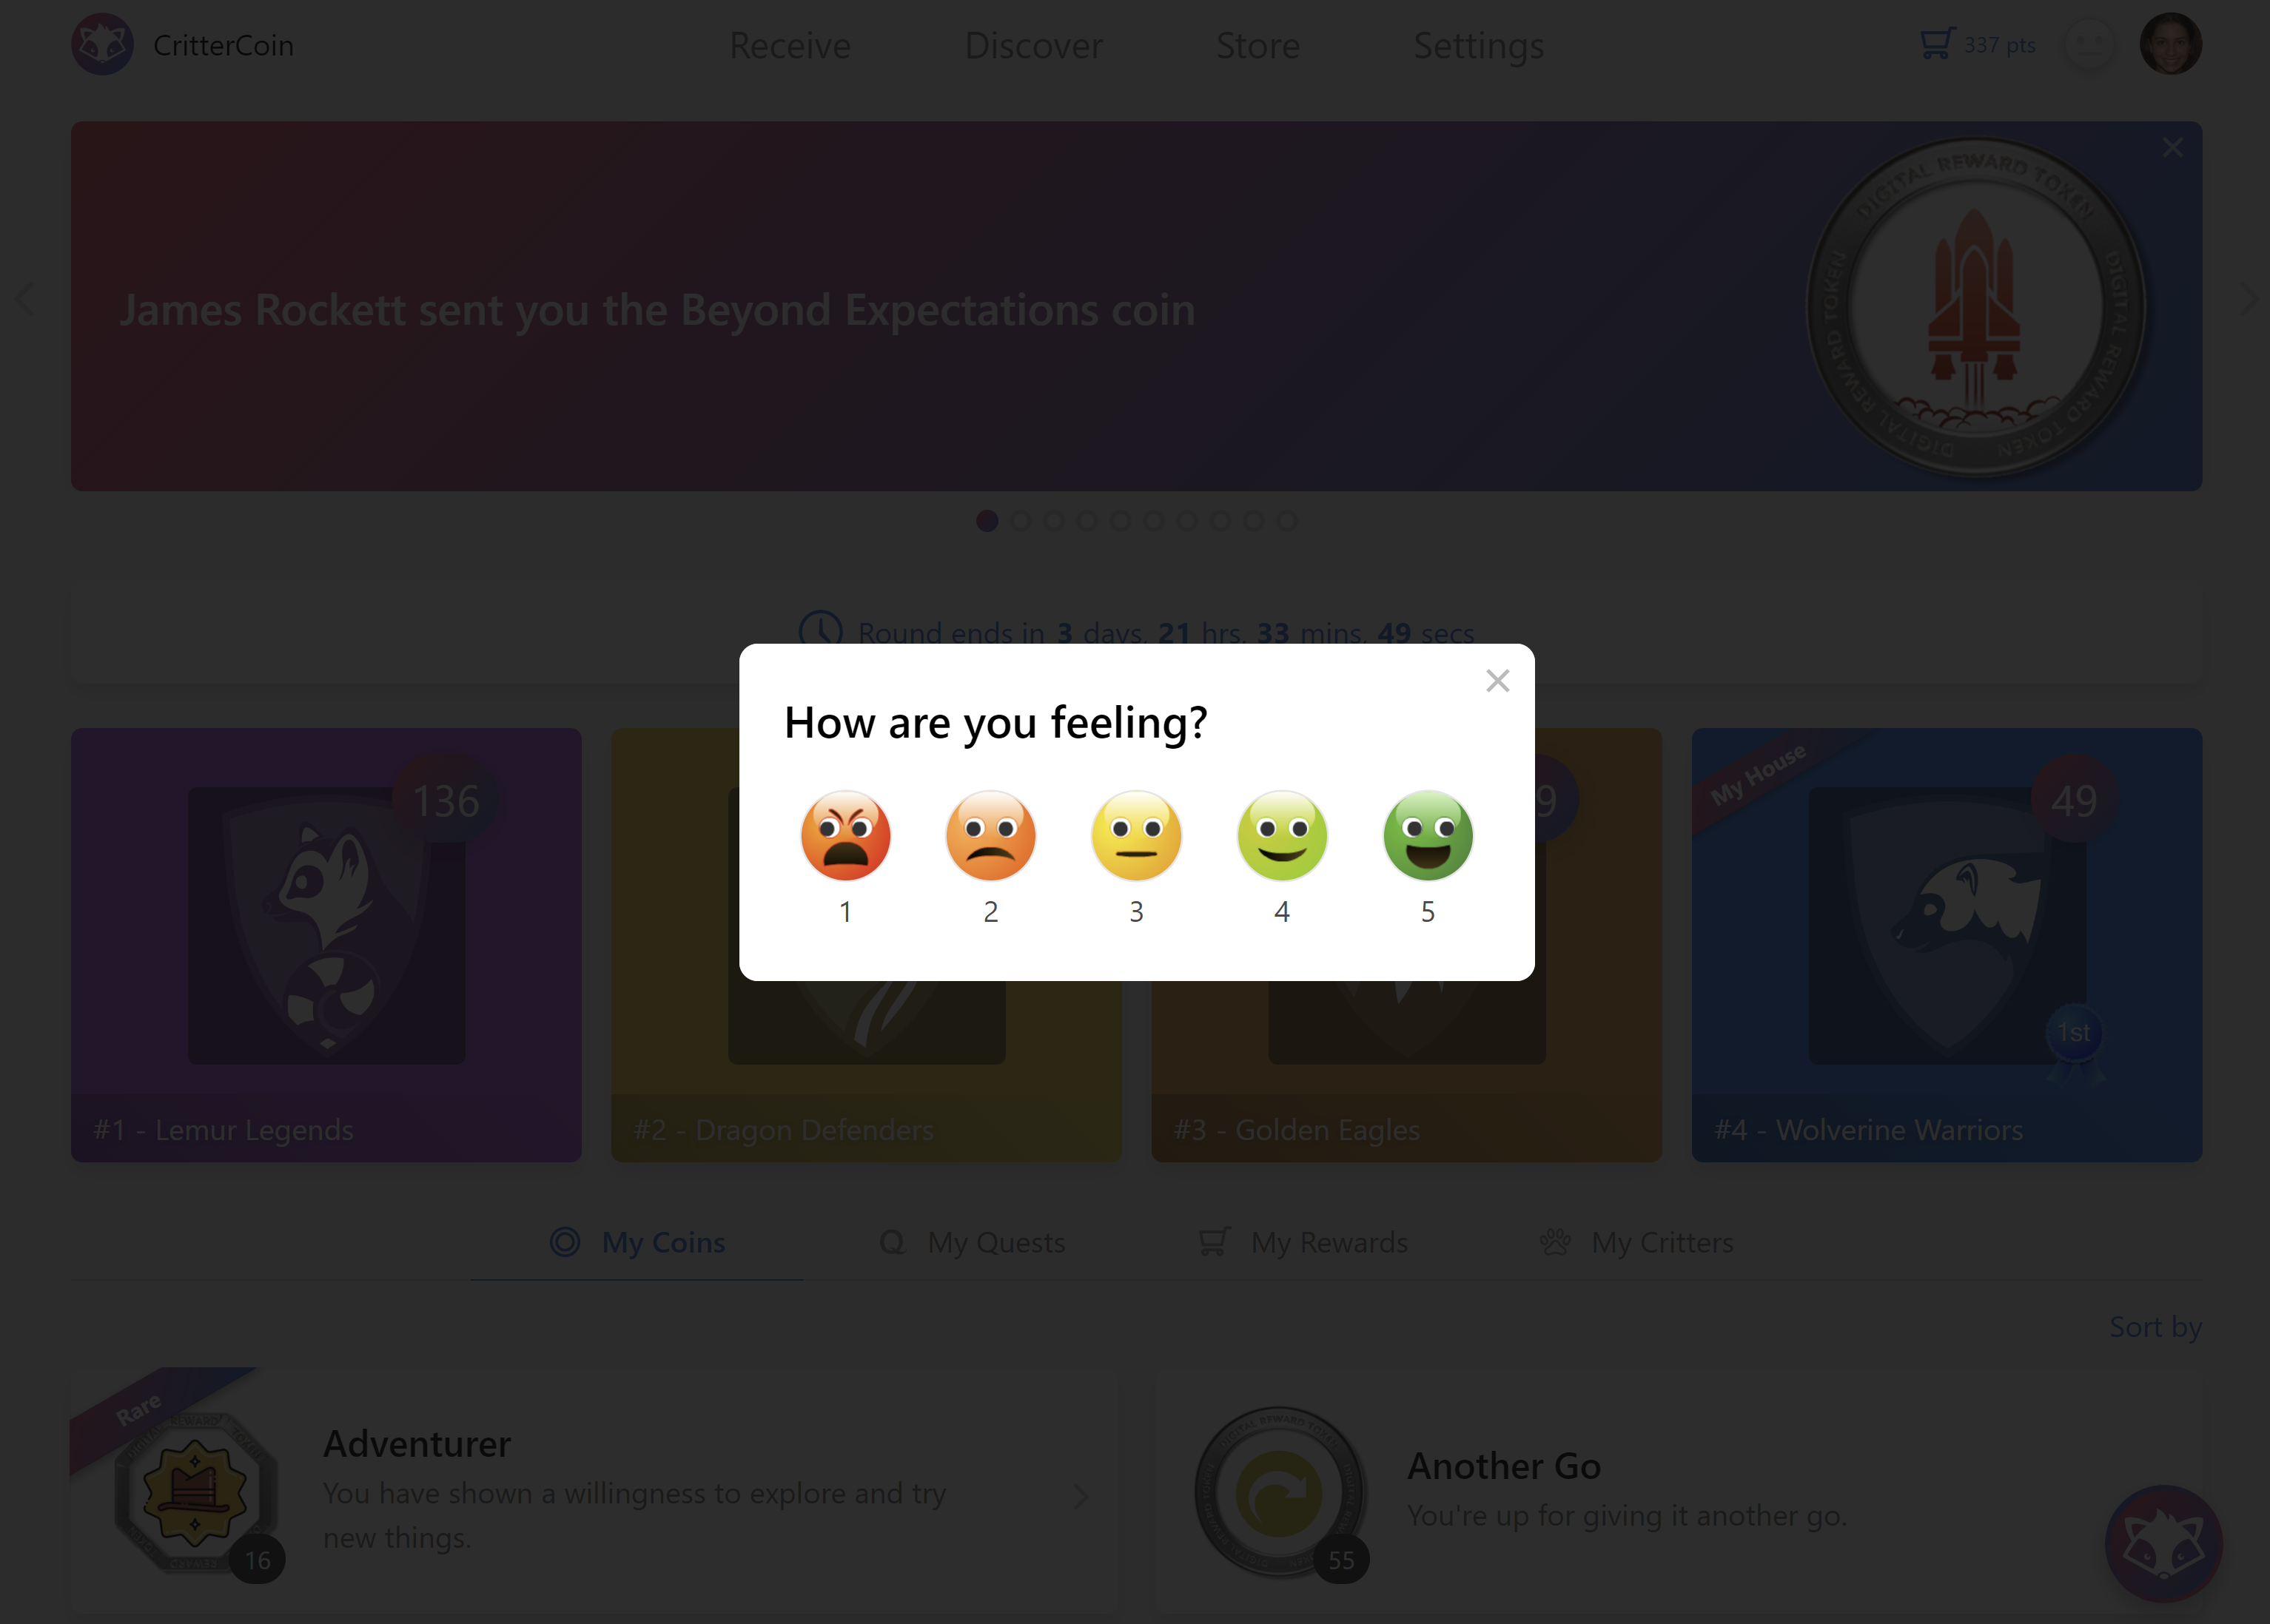Click the CritterCoin raccoon logo
Screen dimensions: 2270x1624
pos(102,45)
